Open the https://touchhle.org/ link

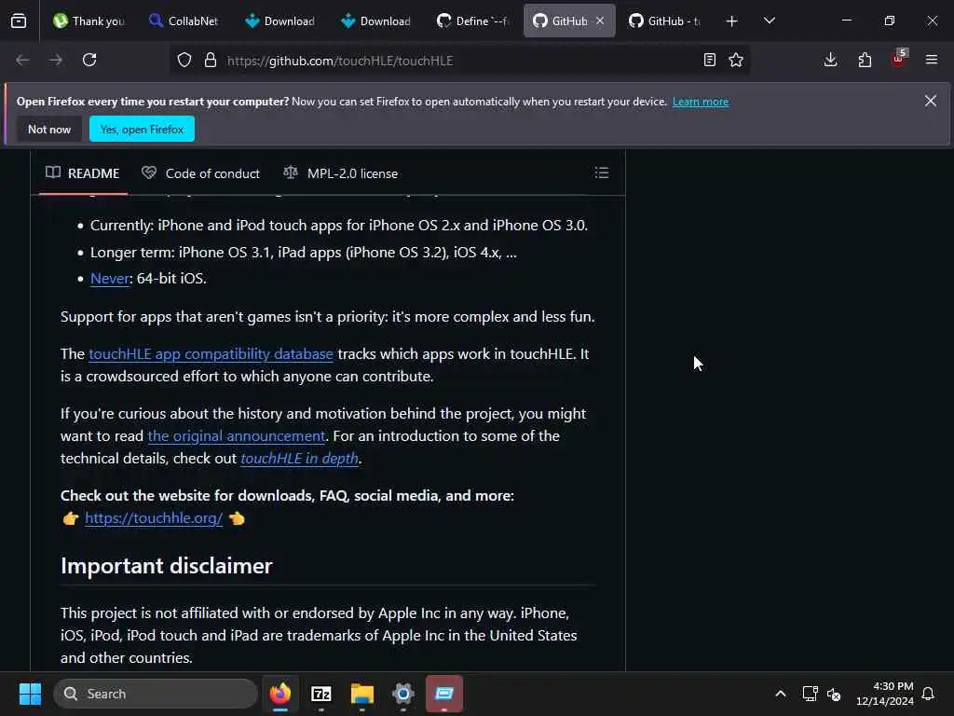click(x=154, y=518)
